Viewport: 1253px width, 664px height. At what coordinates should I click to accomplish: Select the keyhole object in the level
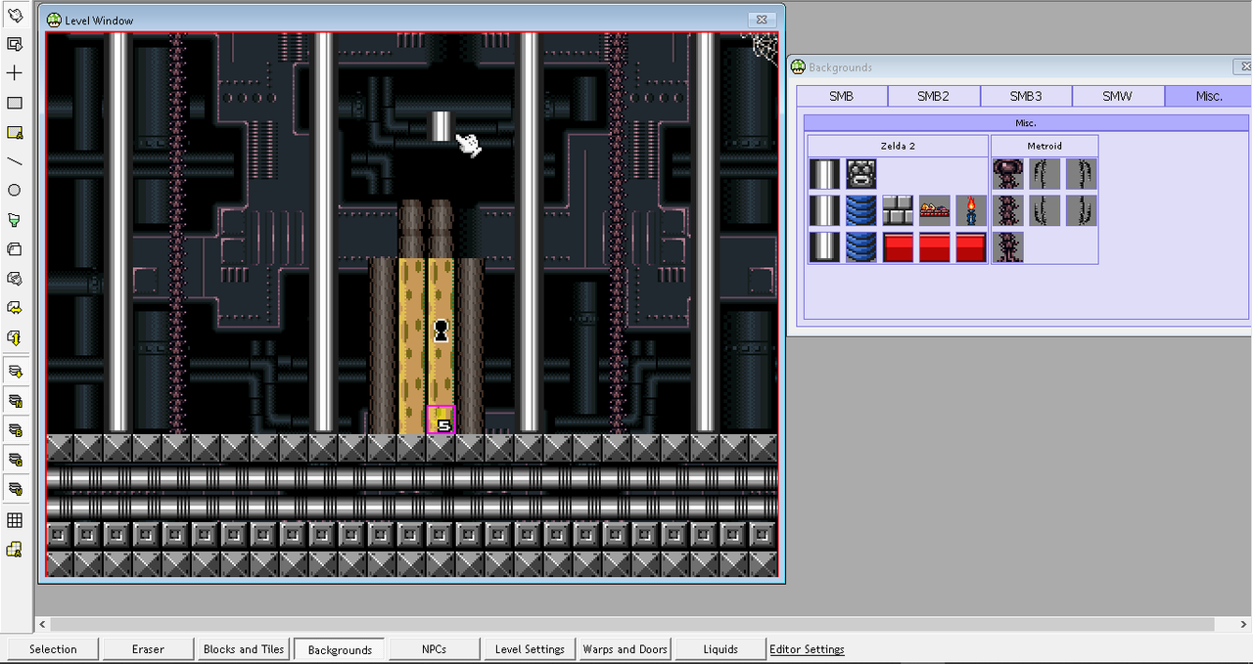point(441,330)
